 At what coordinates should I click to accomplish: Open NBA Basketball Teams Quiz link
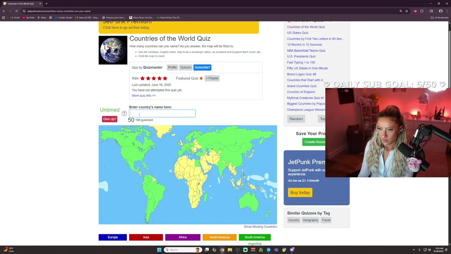coord(306,50)
